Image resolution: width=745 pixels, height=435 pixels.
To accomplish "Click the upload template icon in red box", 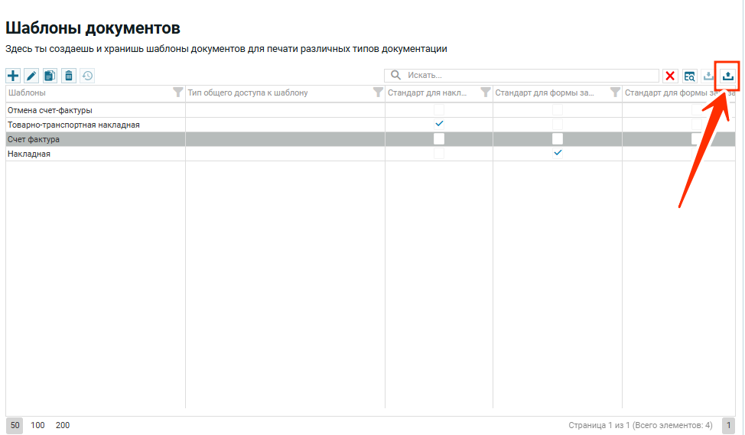I will click(x=728, y=76).
